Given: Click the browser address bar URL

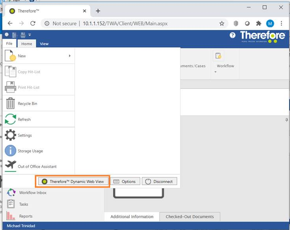Looking at the screenshot, I should coord(125,24).
